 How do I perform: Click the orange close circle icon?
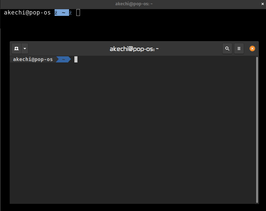(x=252, y=48)
